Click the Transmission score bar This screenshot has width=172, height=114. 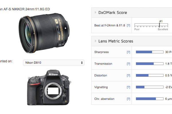150,64
